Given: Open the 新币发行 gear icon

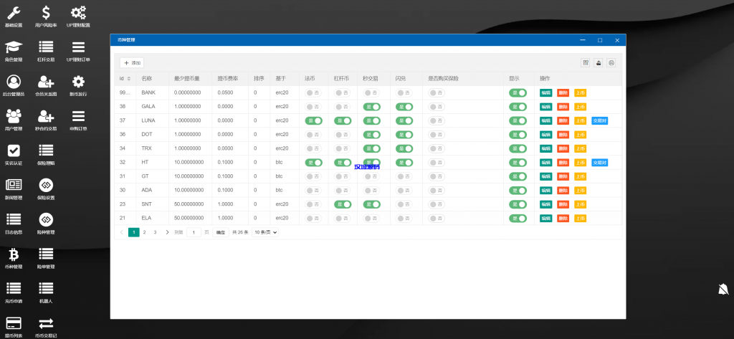Looking at the screenshot, I should pyautogui.click(x=78, y=82).
